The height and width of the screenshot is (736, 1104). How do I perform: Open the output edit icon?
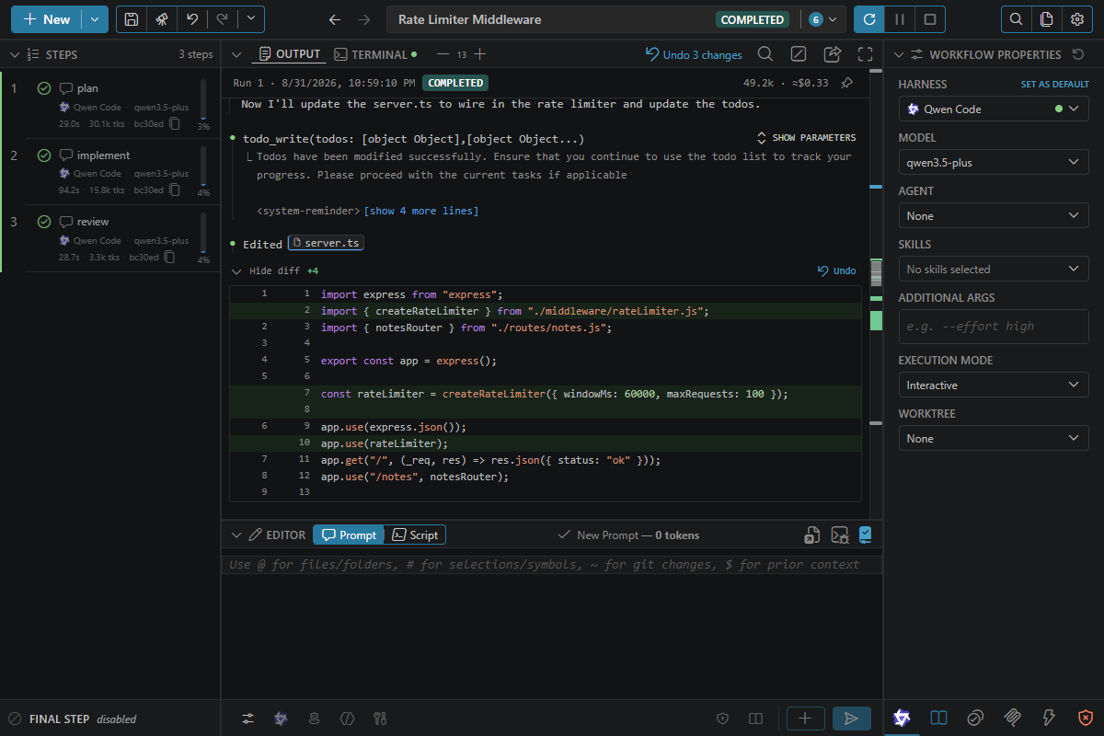pyautogui.click(x=799, y=54)
